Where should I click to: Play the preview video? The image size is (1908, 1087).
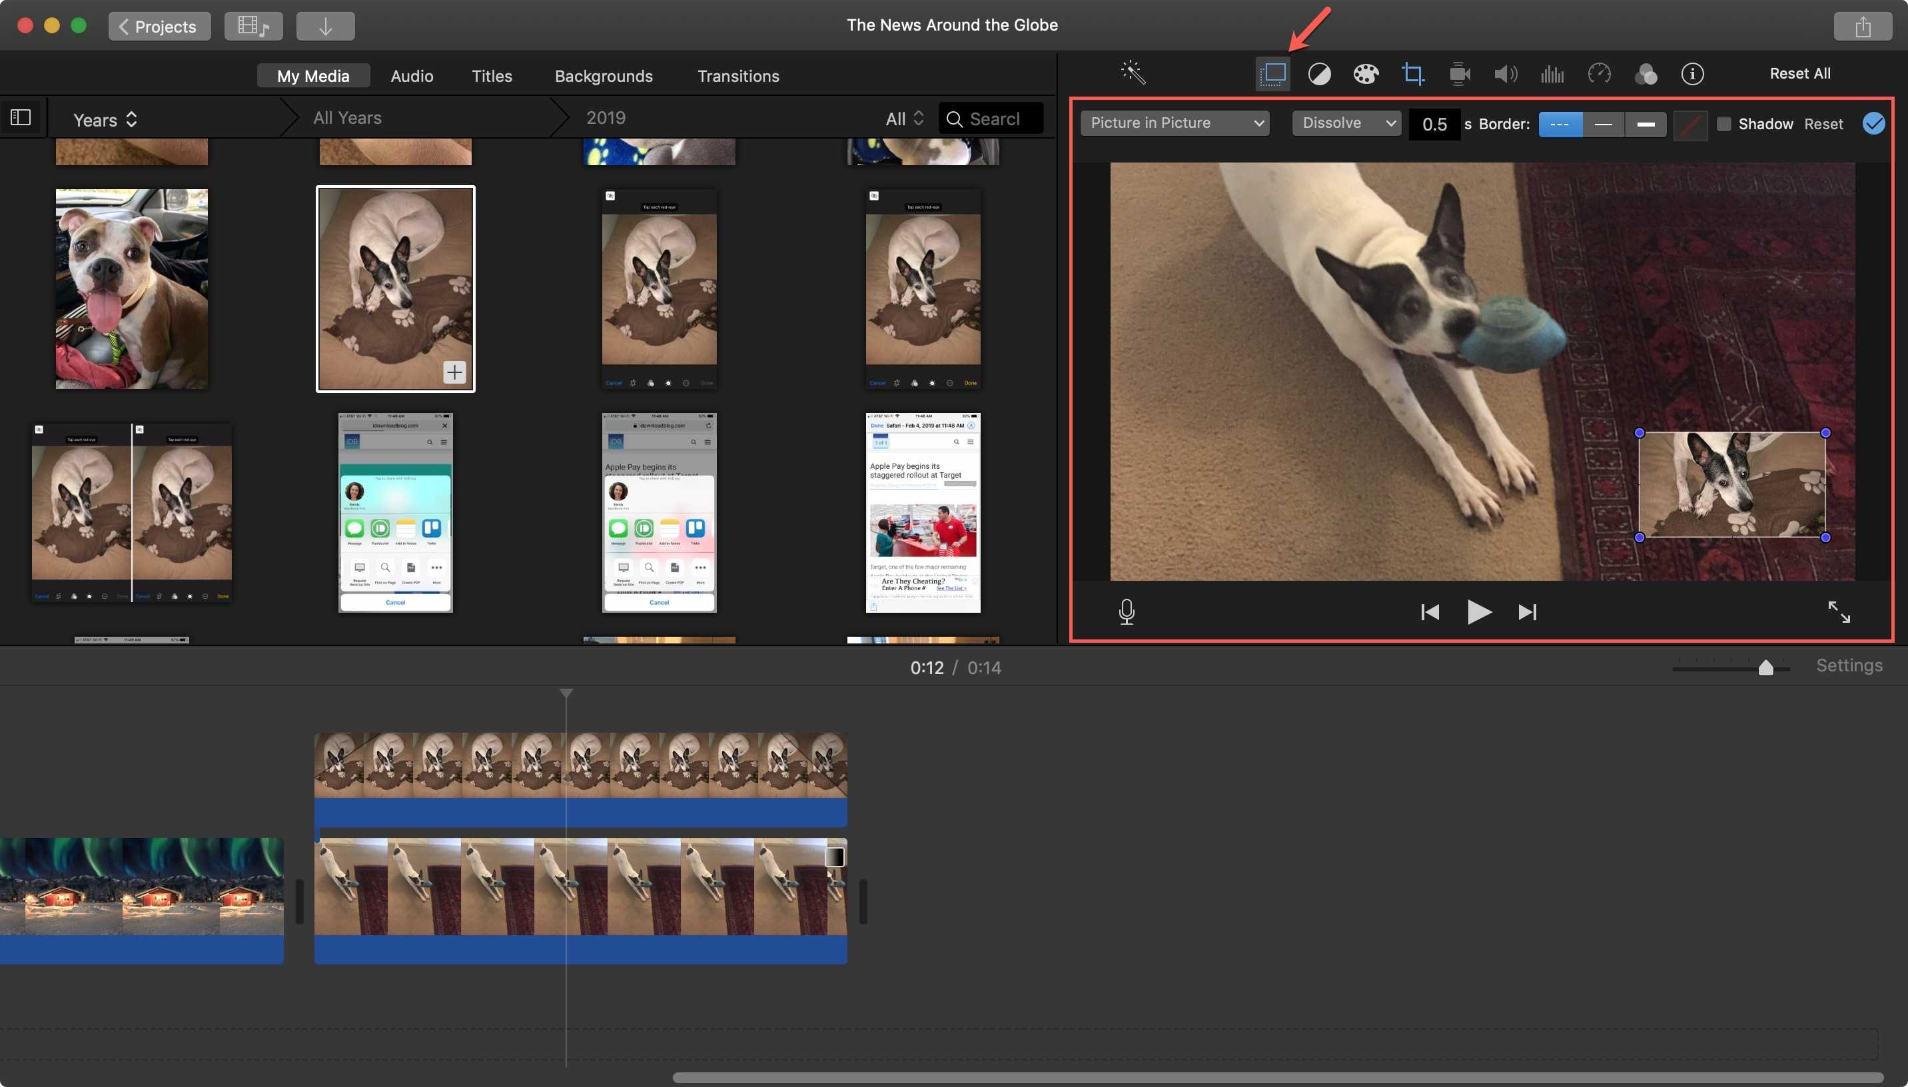point(1479,612)
